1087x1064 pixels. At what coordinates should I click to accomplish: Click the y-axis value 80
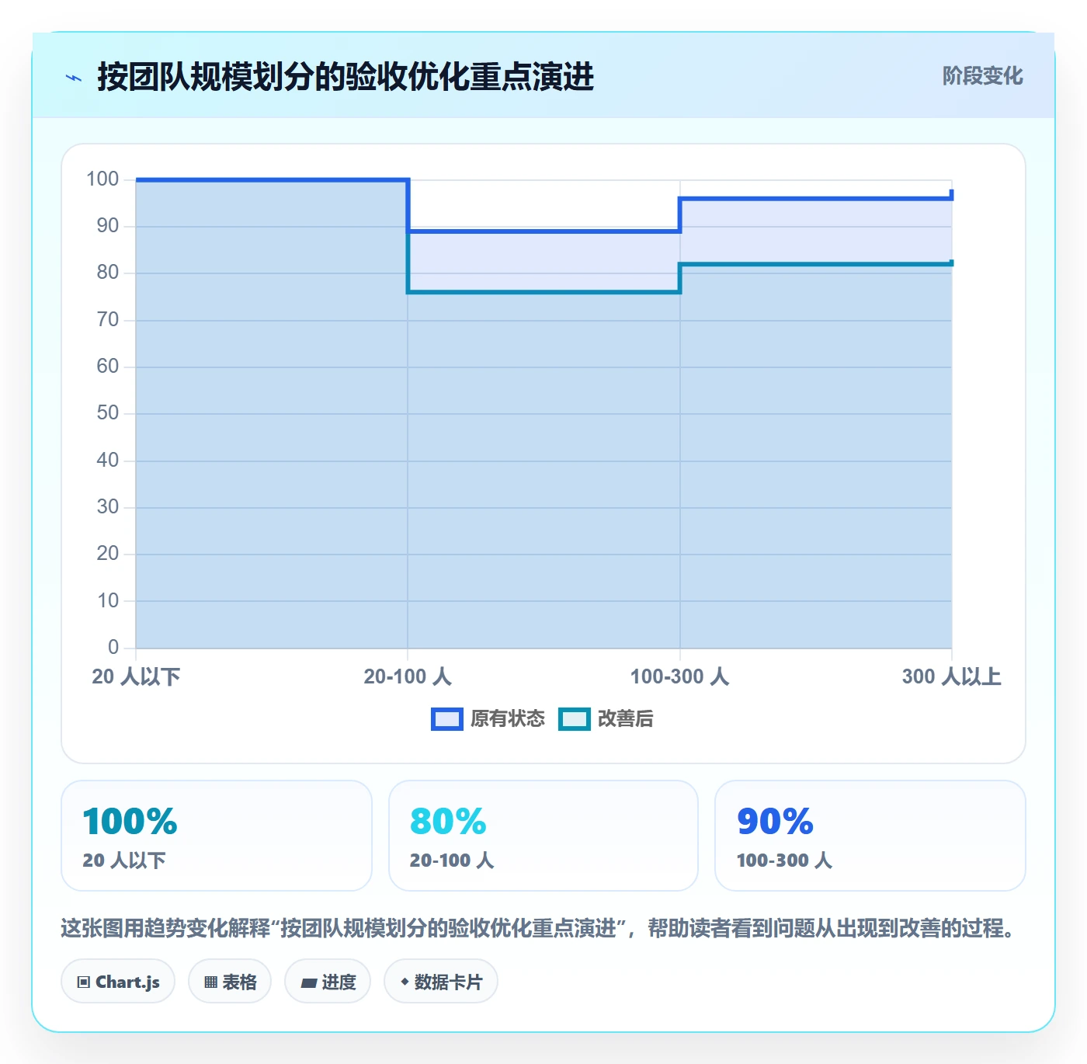(108, 273)
